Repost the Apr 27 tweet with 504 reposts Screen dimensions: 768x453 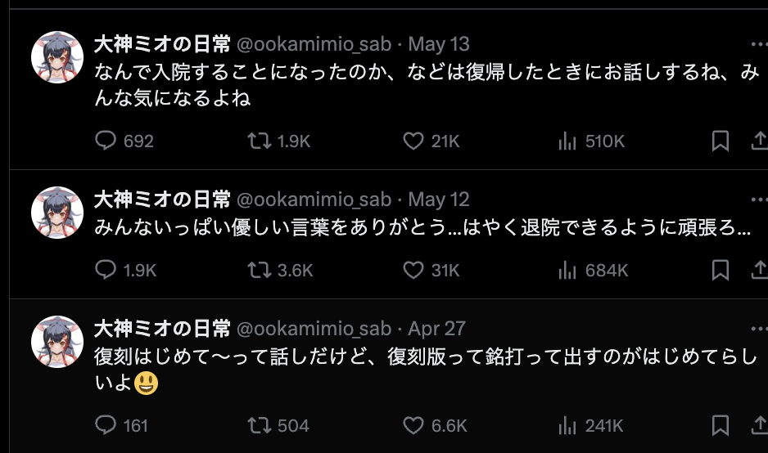point(260,425)
